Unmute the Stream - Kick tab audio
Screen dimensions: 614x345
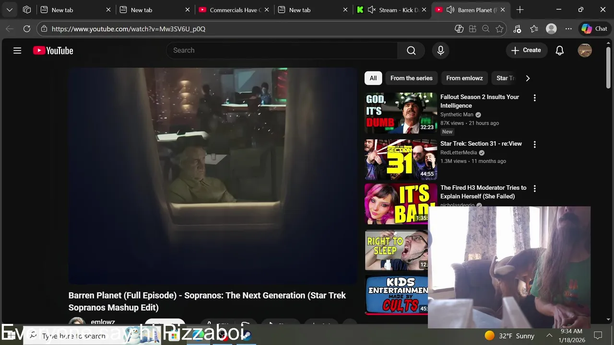coord(371,10)
